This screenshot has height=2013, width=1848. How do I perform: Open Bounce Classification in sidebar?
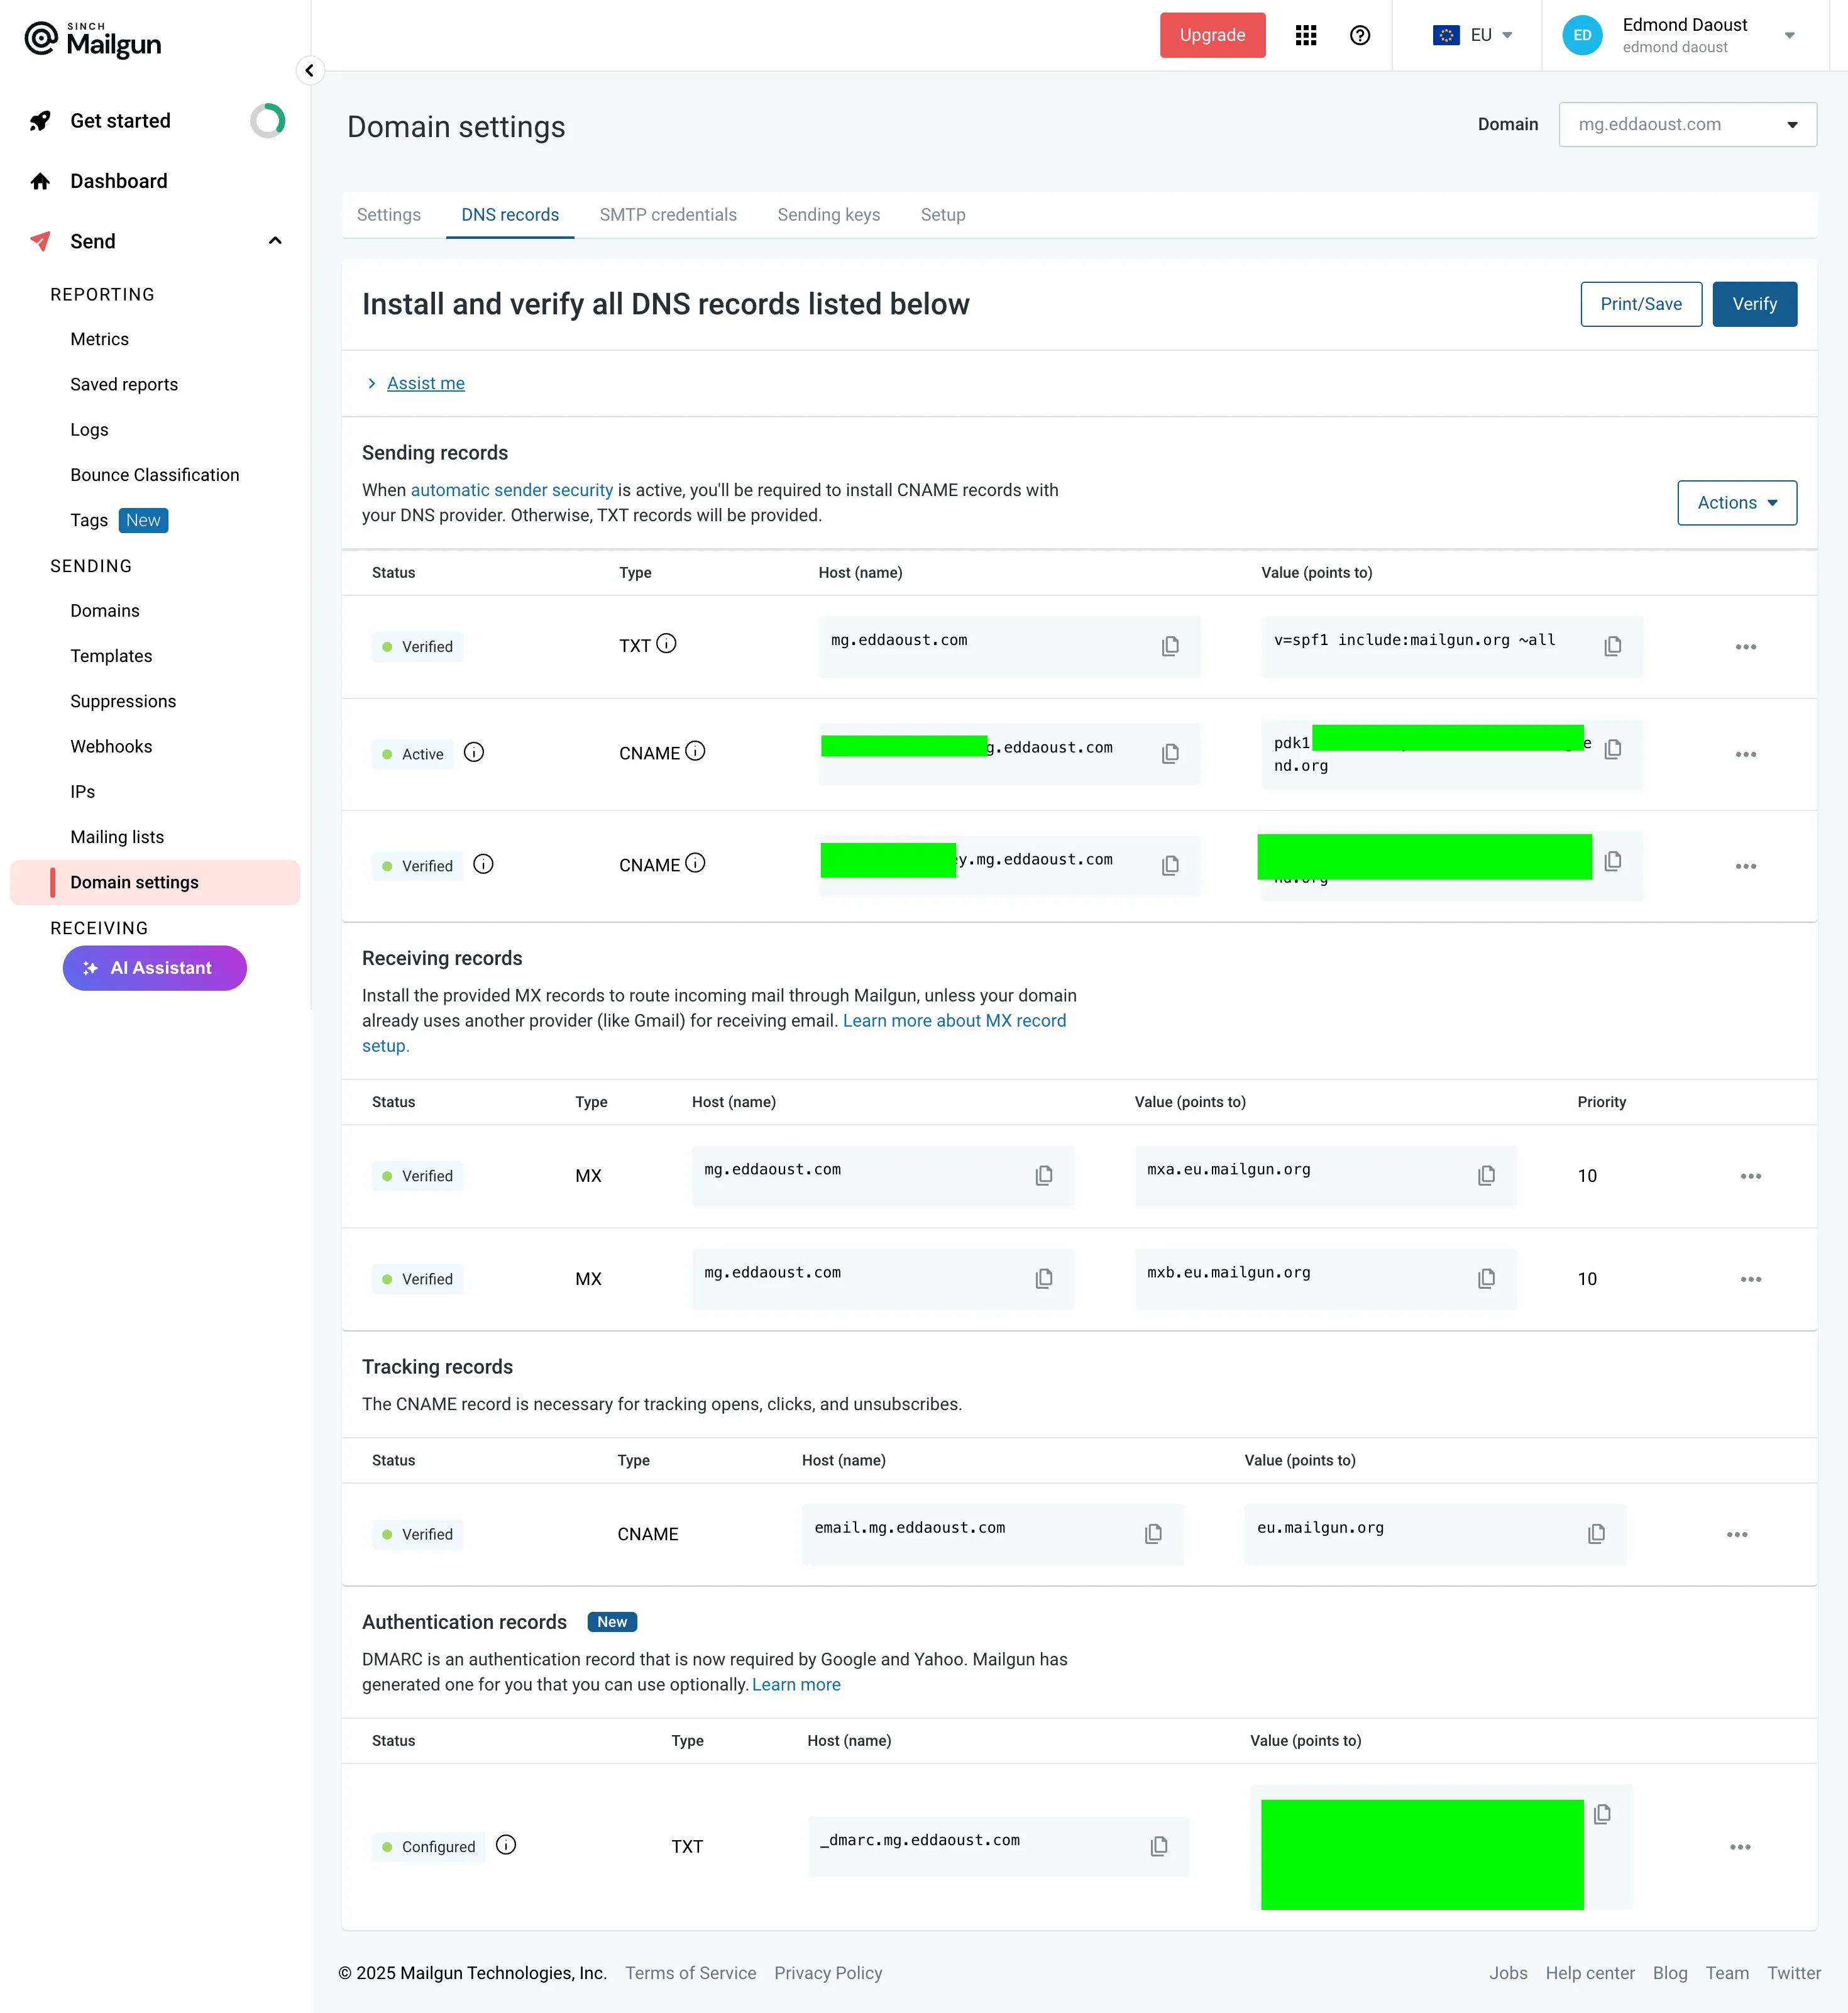tap(155, 475)
